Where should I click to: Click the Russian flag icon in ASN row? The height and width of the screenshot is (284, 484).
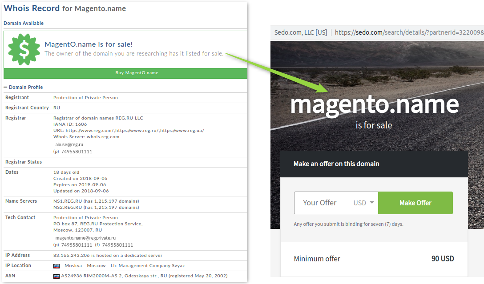pos(56,276)
